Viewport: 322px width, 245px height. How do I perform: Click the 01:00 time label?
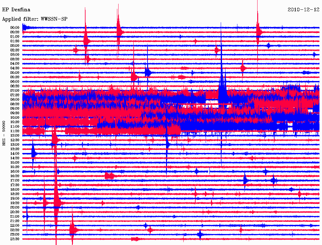click(15, 36)
